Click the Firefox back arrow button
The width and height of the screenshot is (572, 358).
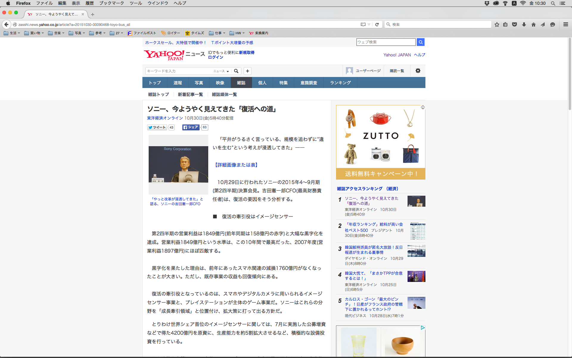click(x=6, y=24)
